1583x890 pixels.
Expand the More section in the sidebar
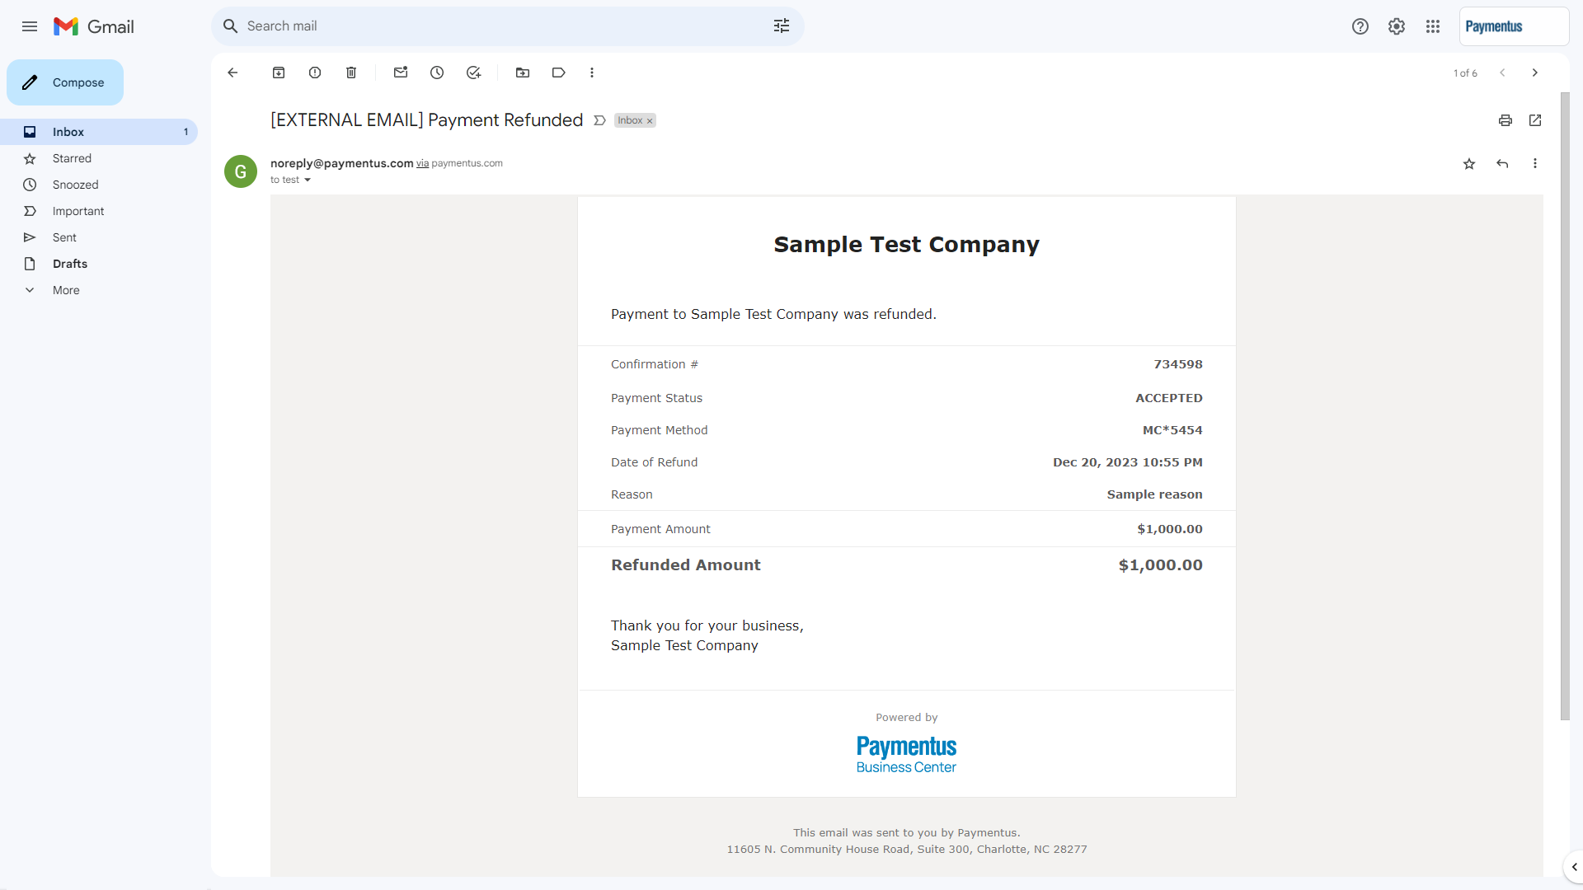[x=66, y=290]
